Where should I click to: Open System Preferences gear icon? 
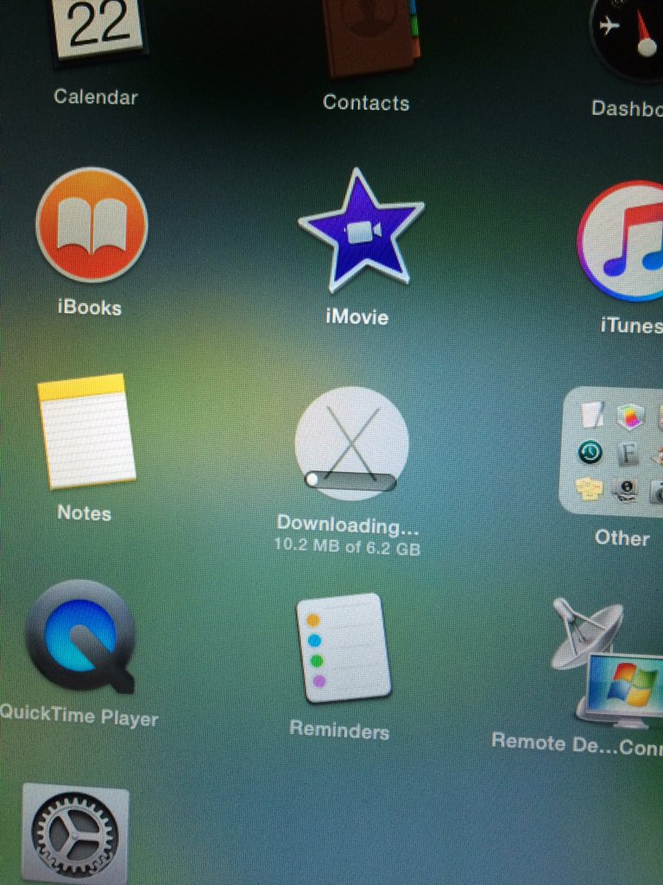tap(75, 836)
